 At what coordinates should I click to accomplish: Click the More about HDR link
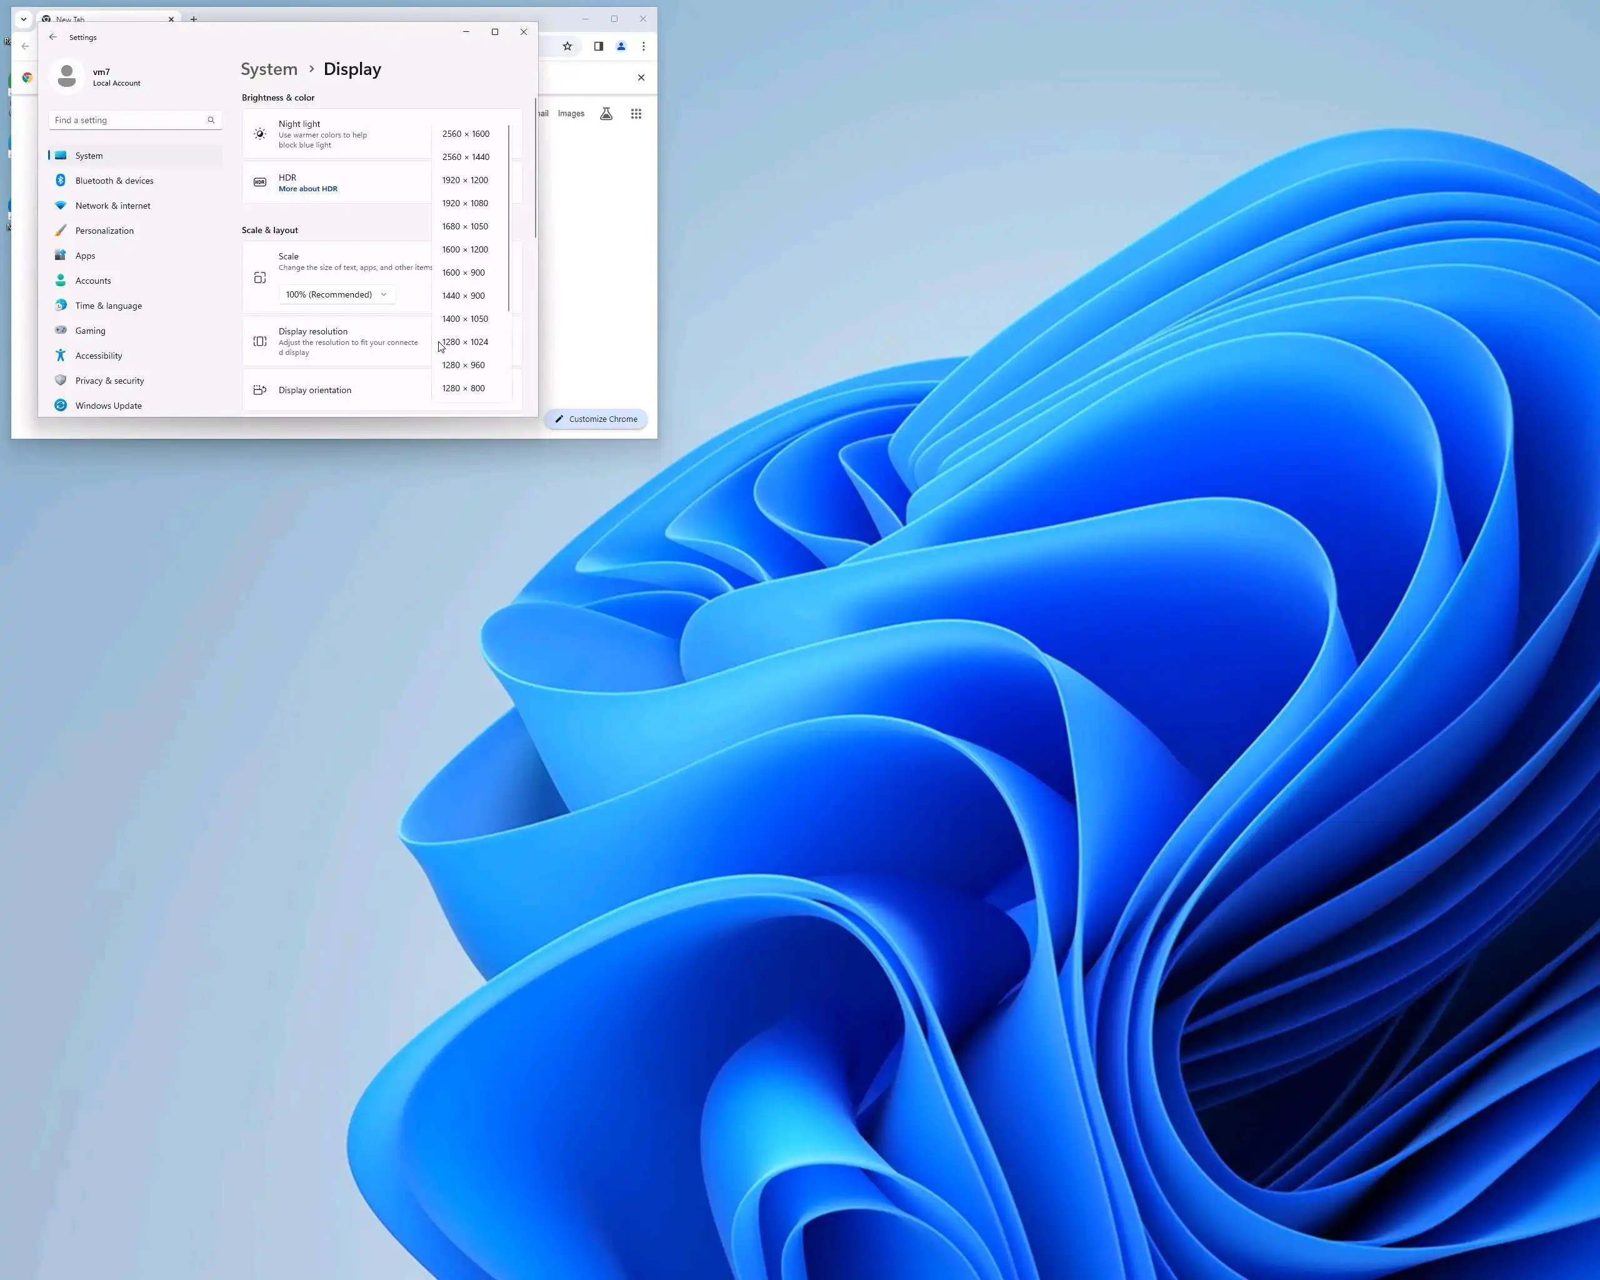[x=307, y=189]
